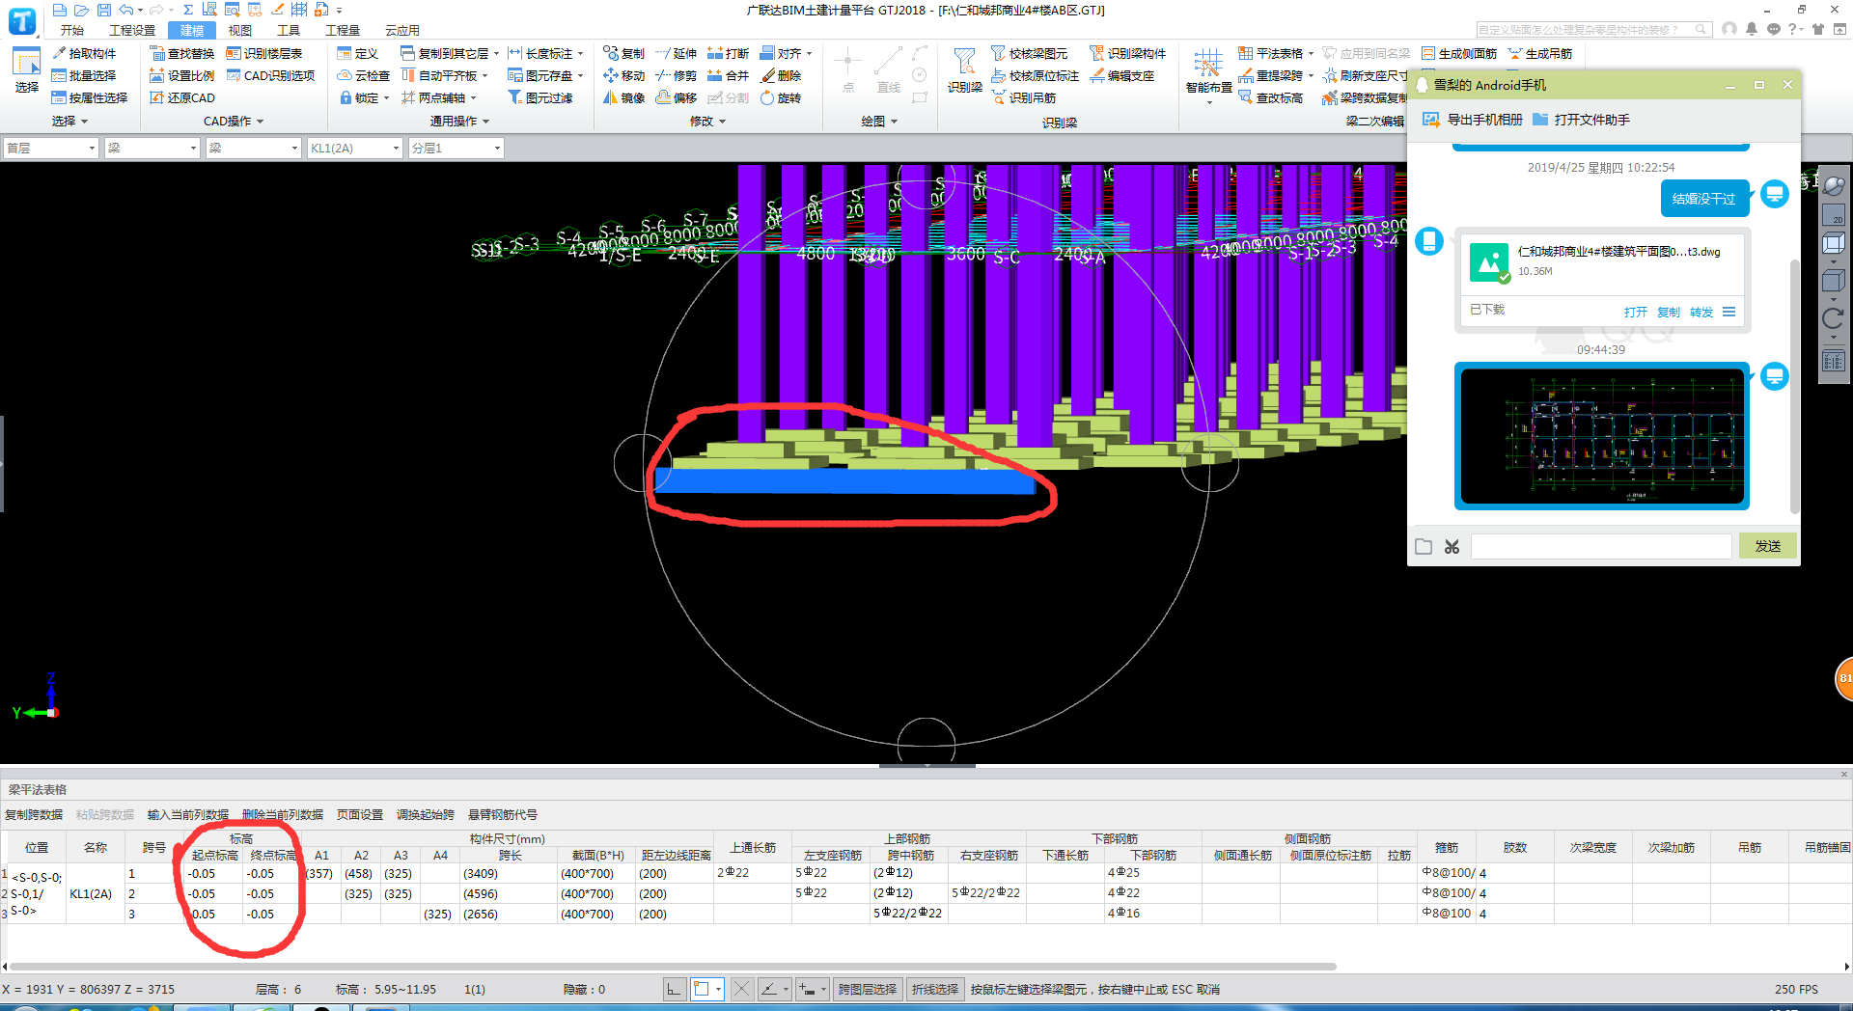This screenshot has height=1011, width=1853.
Task: Select the 批量选择 batch select tool
Action: pos(84,75)
